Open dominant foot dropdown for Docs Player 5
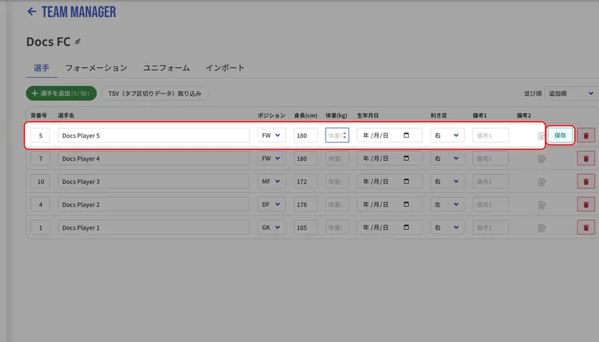599x342 pixels. (447, 135)
